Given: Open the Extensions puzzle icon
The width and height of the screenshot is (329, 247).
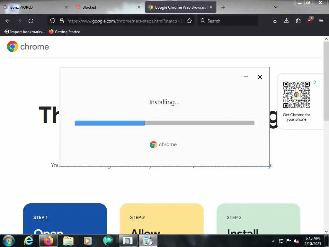Looking at the screenshot, I should coord(298,21).
